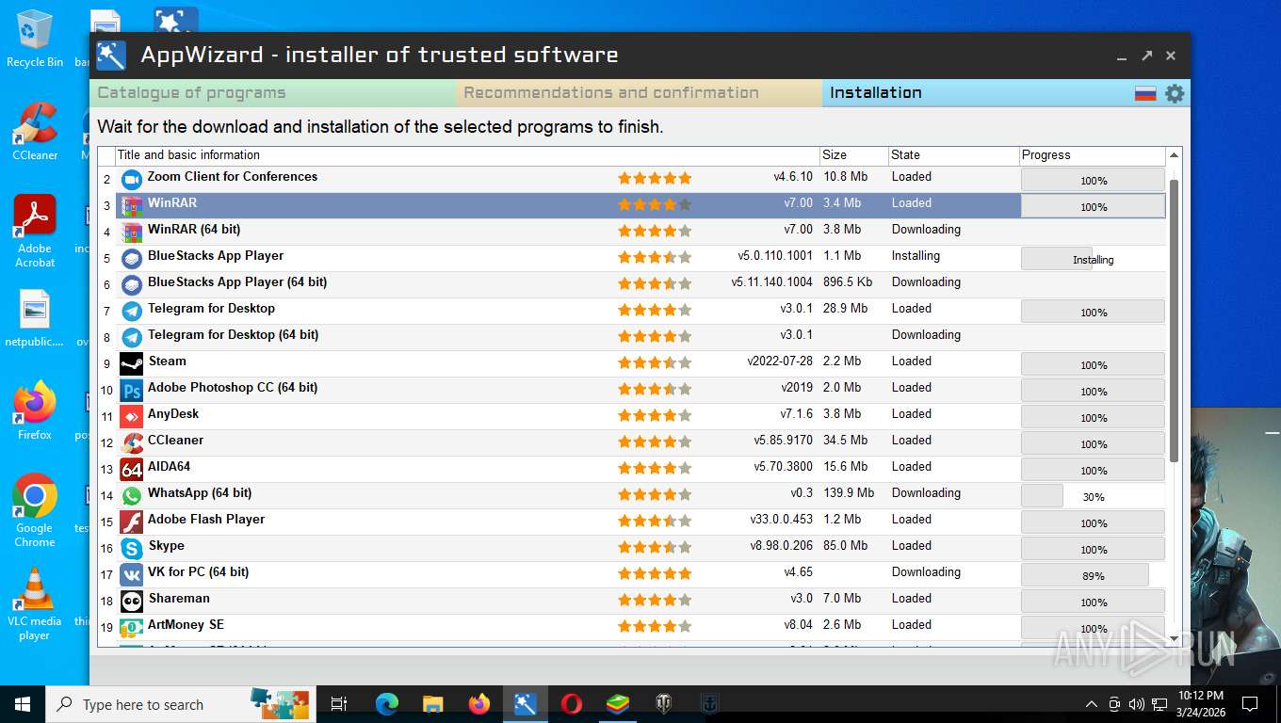Select Adobe Acrobat desktop shortcut
This screenshot has height=723, width=1281.
pyautogui.click(x=35, y=231)
